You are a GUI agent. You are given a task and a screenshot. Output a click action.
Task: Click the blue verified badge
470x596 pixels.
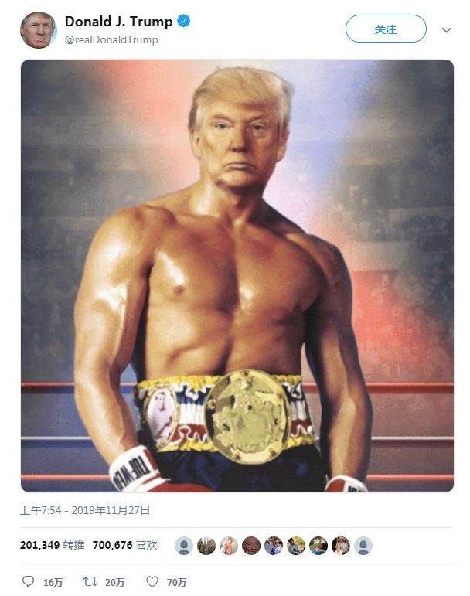pos(184,21)
